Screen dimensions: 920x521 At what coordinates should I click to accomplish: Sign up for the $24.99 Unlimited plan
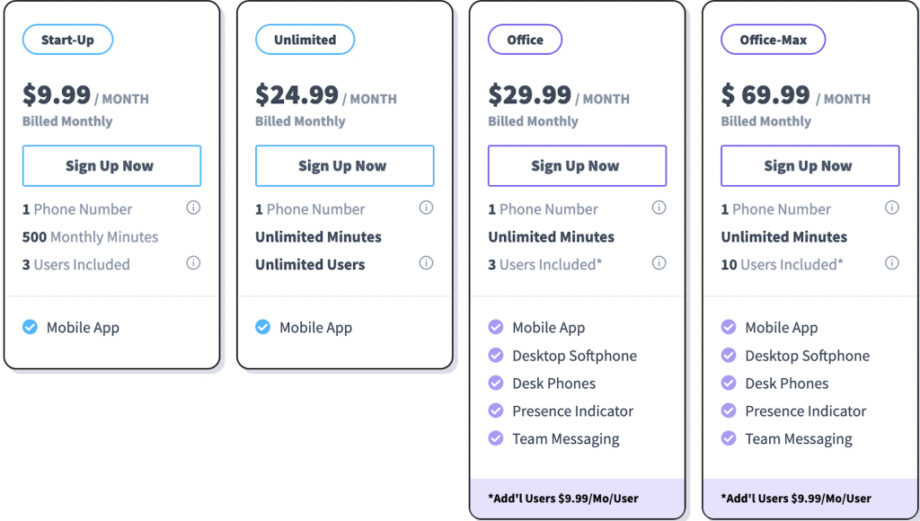pos(344,166)
